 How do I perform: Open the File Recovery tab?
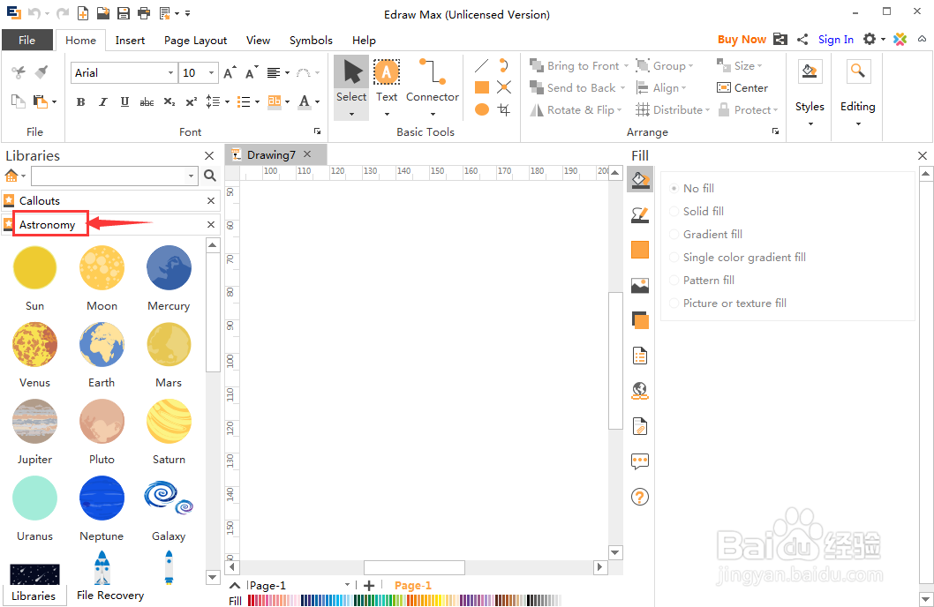[110, 596]
